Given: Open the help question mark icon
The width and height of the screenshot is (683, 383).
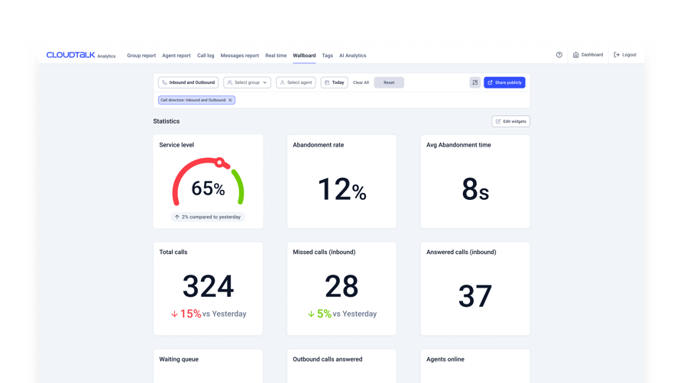Looking at the screenshot, I should point(559,55).
